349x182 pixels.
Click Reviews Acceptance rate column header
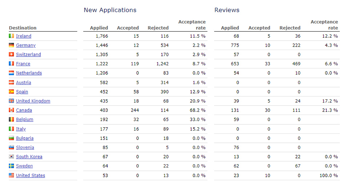click(x=324, y=25)
